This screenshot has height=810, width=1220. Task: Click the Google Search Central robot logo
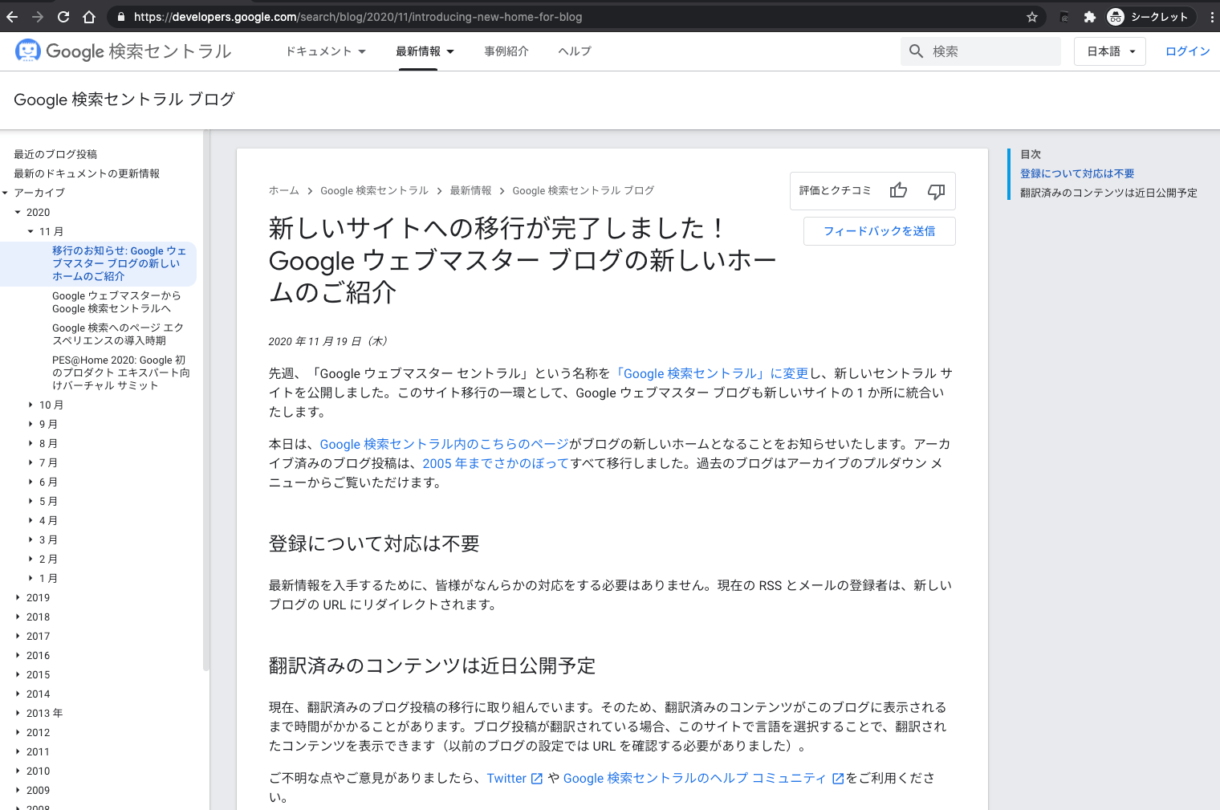click(27, 51)
